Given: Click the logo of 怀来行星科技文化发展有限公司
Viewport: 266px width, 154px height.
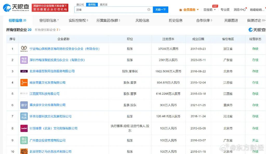Looking at the screenshot, I should click(x=24, y=116).
